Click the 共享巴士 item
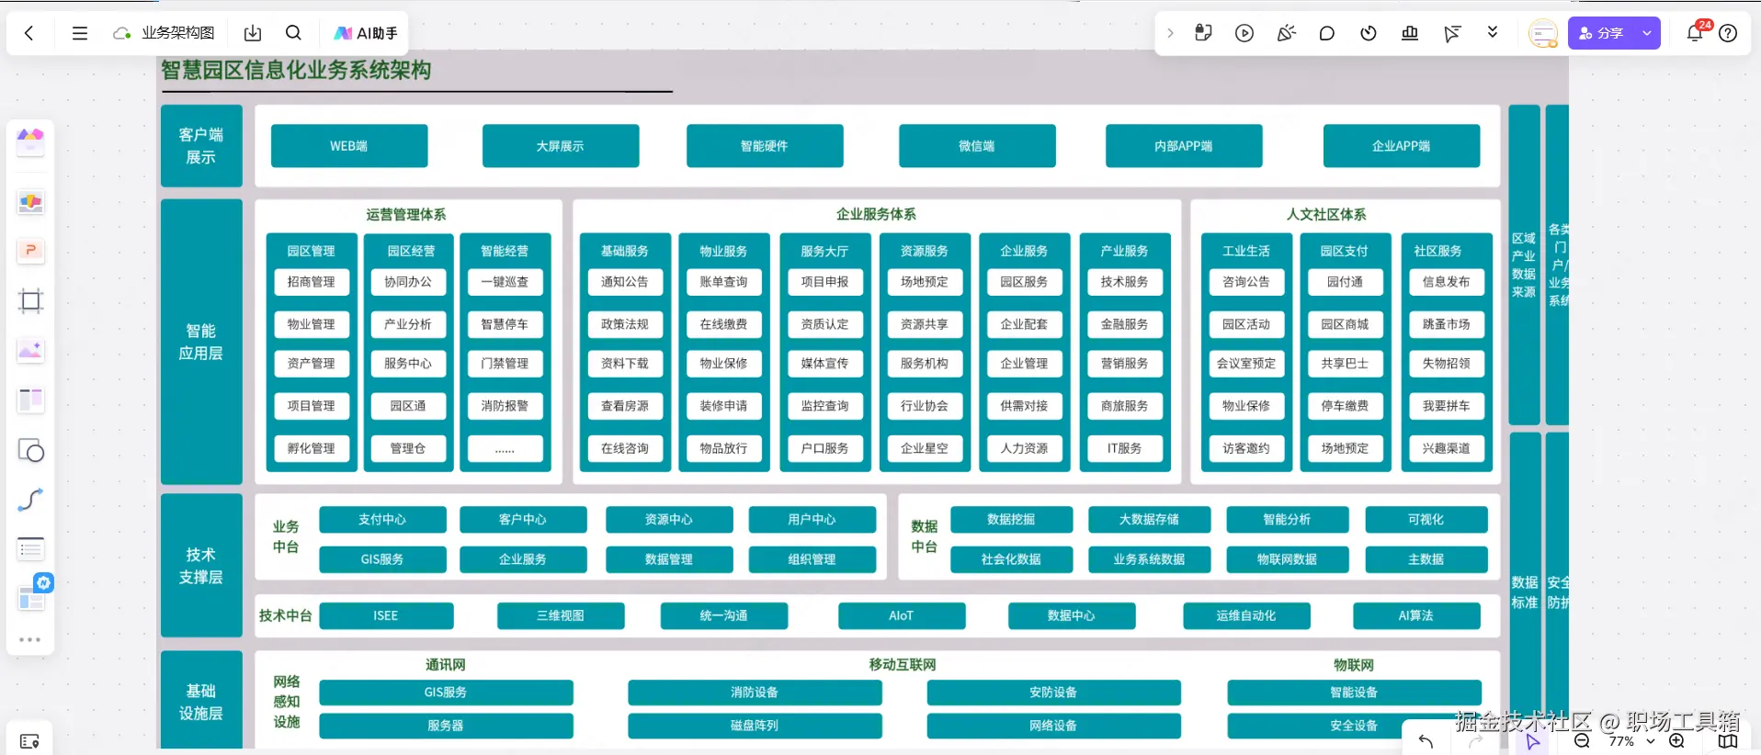Image resolution: width=1761 pixels, height=755 pixels. coord(1346,364)
